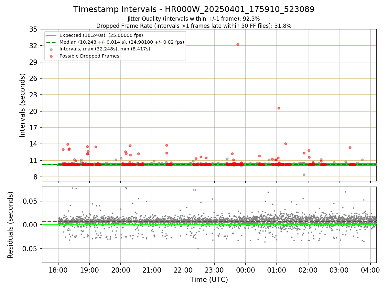Click the 01:00 x-axis tick label
This screenshot has width=388, height=291.
coord(276,270)
